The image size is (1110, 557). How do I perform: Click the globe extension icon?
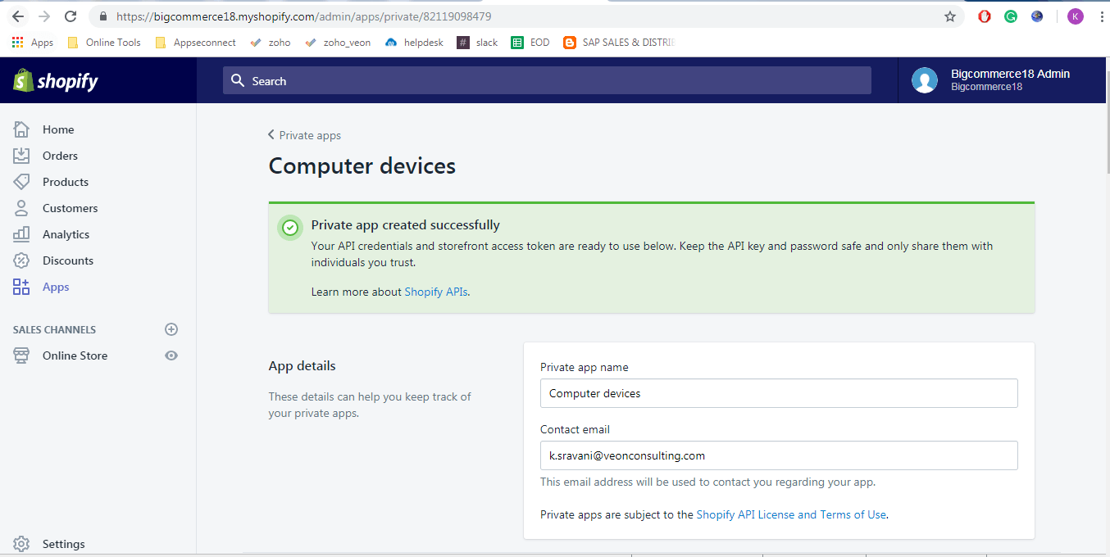pos(1037,16)
